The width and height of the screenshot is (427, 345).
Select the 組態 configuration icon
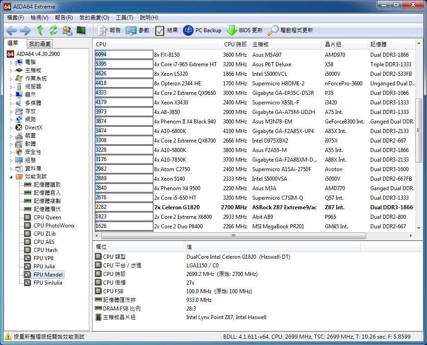[19, 160]
